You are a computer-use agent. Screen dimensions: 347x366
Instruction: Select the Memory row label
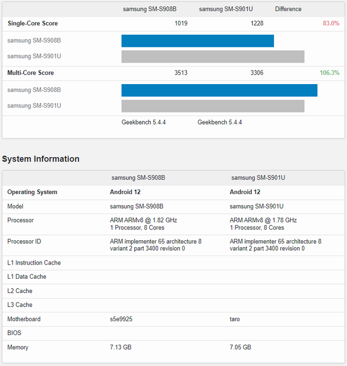[x=18, y=347]
